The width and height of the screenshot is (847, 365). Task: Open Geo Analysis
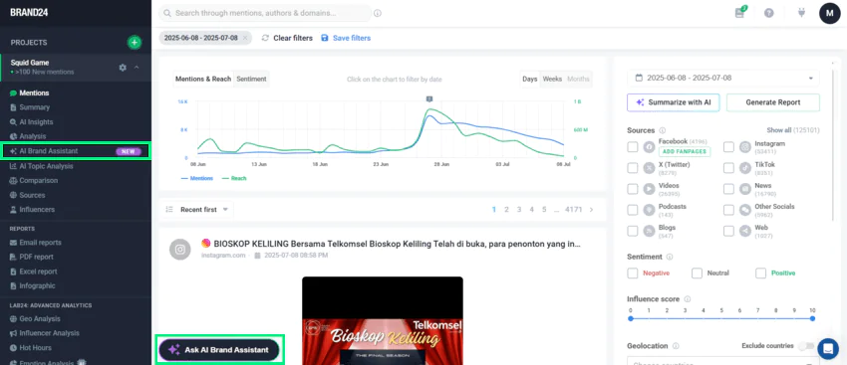(x=40, y=318)
